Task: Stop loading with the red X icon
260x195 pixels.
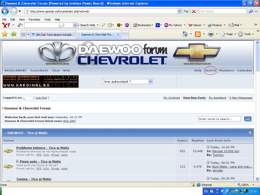Action: [194, 11]
